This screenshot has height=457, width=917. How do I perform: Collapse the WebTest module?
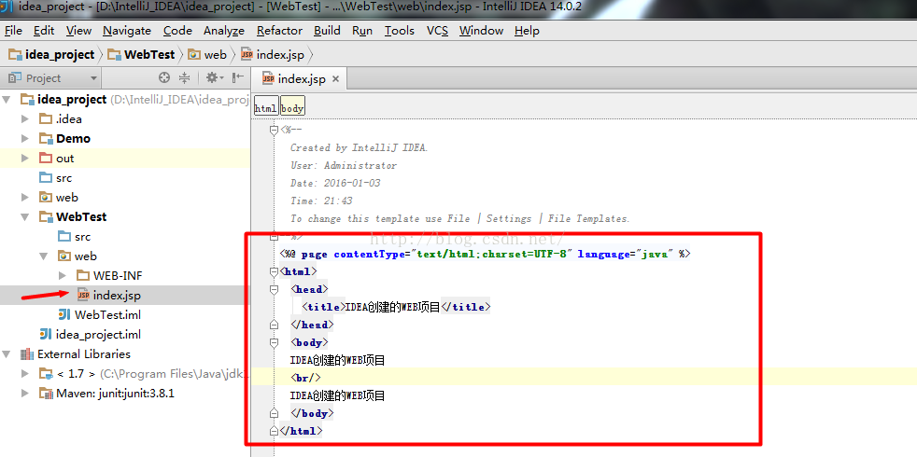click(24, 216)
